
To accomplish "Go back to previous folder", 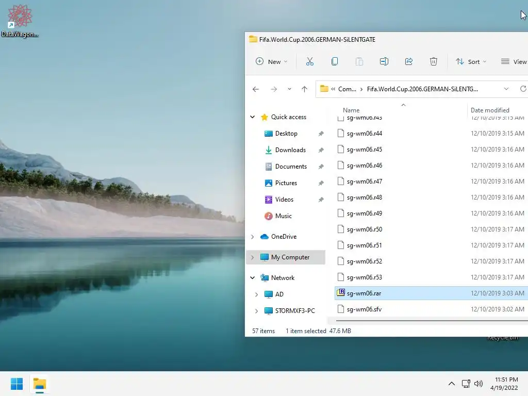I will pyautogui.click(x=256, y=89).
